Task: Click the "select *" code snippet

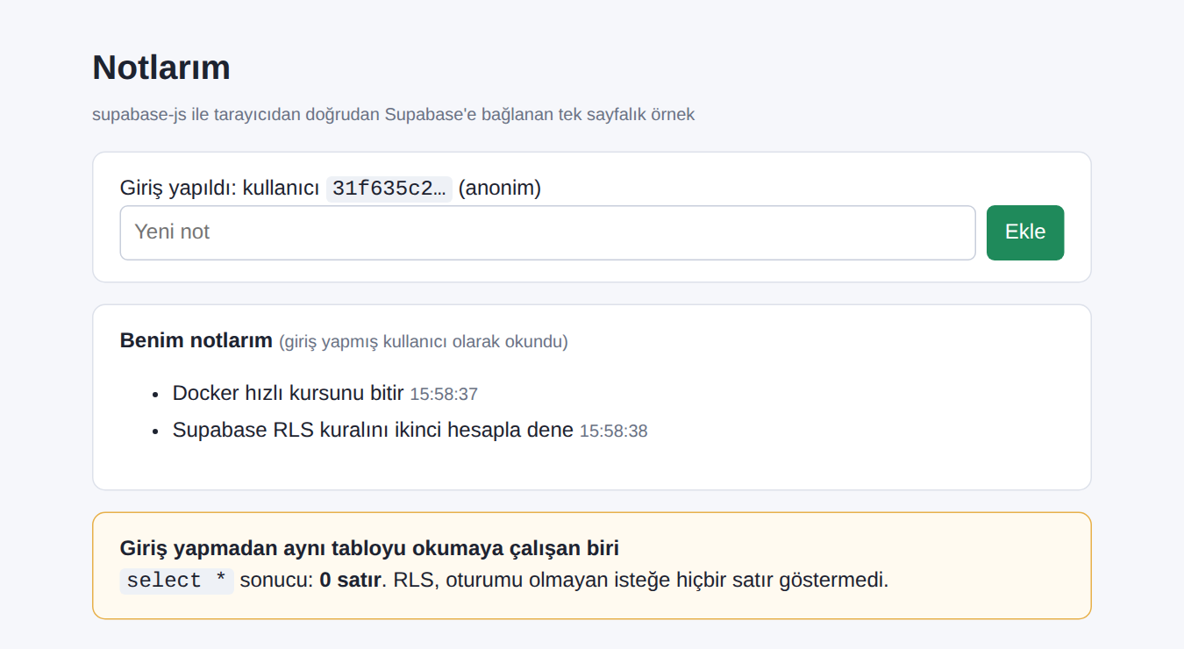Action: (177, 581)
